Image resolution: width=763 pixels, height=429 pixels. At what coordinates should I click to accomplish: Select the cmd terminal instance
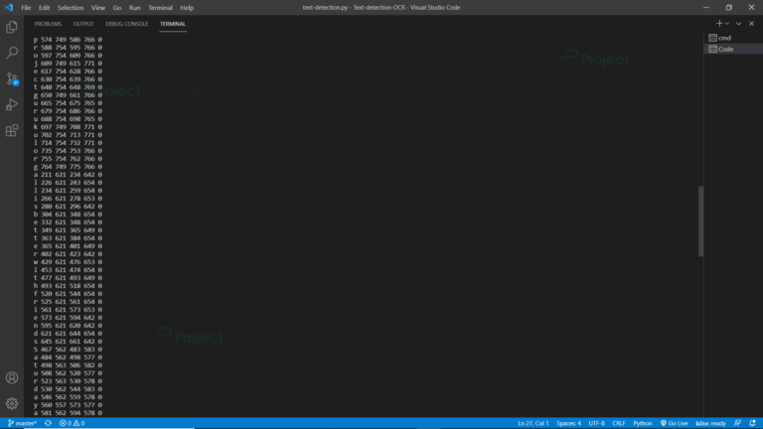tap(723, 38)
